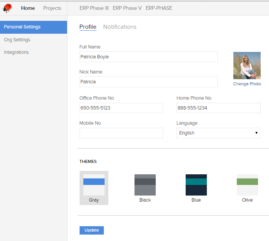Open the ERP Phase V project link
This screenshot has height=241, width=269.
point(127,8)
